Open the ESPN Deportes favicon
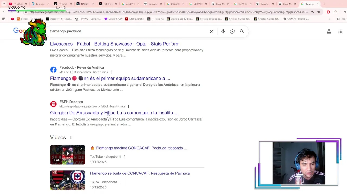347x195 pixels. coord(53,104)
